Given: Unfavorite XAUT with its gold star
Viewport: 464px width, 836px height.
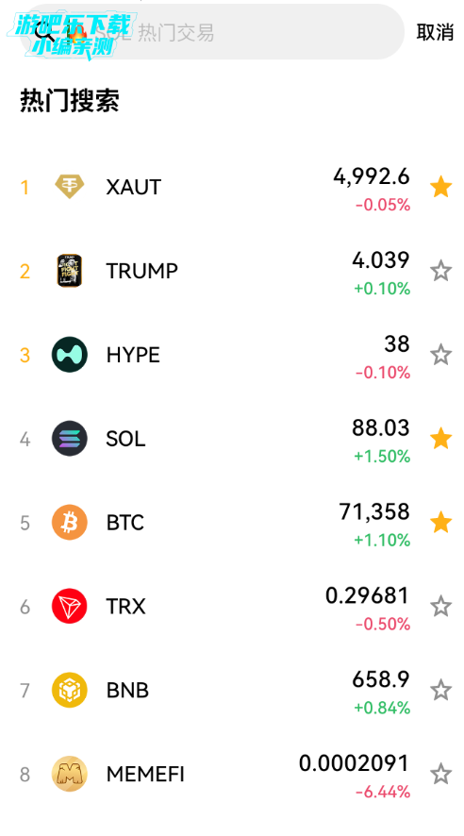Looking at the screenshot, I should coord(441,187).
